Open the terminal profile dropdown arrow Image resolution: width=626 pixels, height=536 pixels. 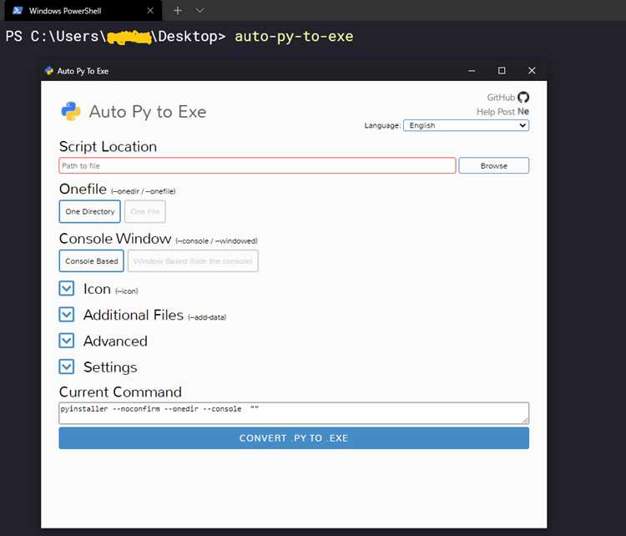coord(200,10)
